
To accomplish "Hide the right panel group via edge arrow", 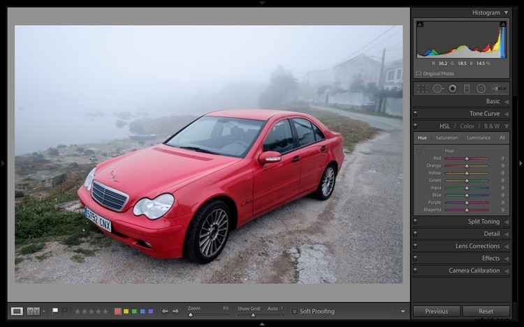I will click(521, 163).
